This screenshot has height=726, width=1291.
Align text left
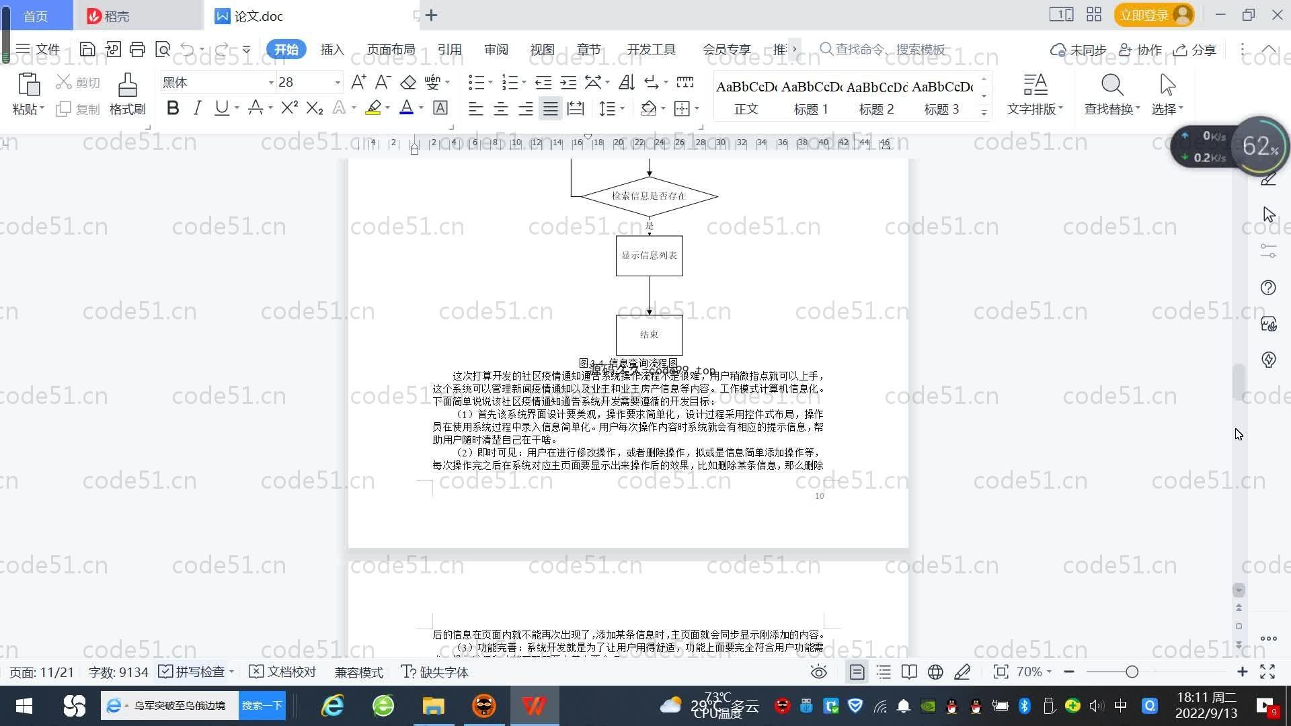[475, 108]
